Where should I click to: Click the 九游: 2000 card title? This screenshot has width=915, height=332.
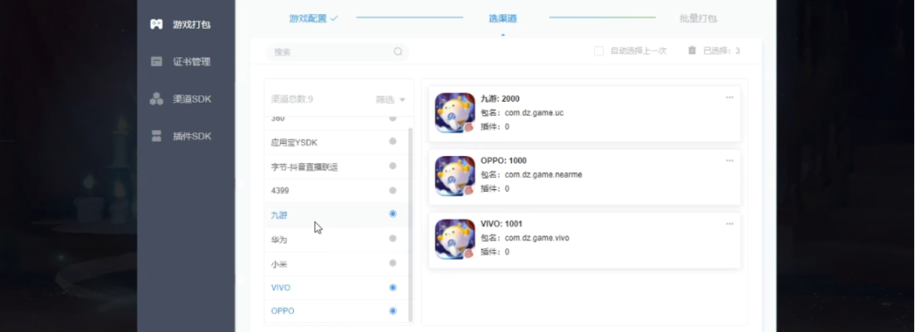pyautogui.click(x=500, y=99)
